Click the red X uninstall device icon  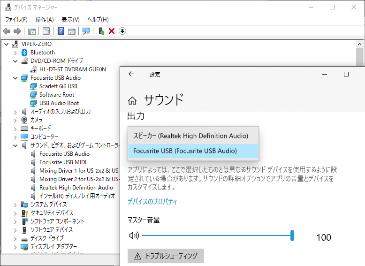[112, 31]
